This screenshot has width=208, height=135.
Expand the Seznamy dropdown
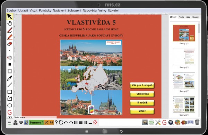click(x=36, y=123)
